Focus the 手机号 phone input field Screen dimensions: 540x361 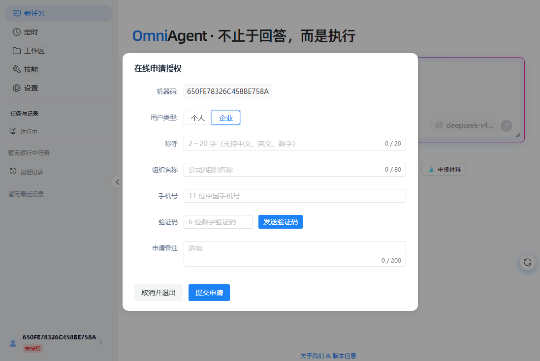[295, 196]
